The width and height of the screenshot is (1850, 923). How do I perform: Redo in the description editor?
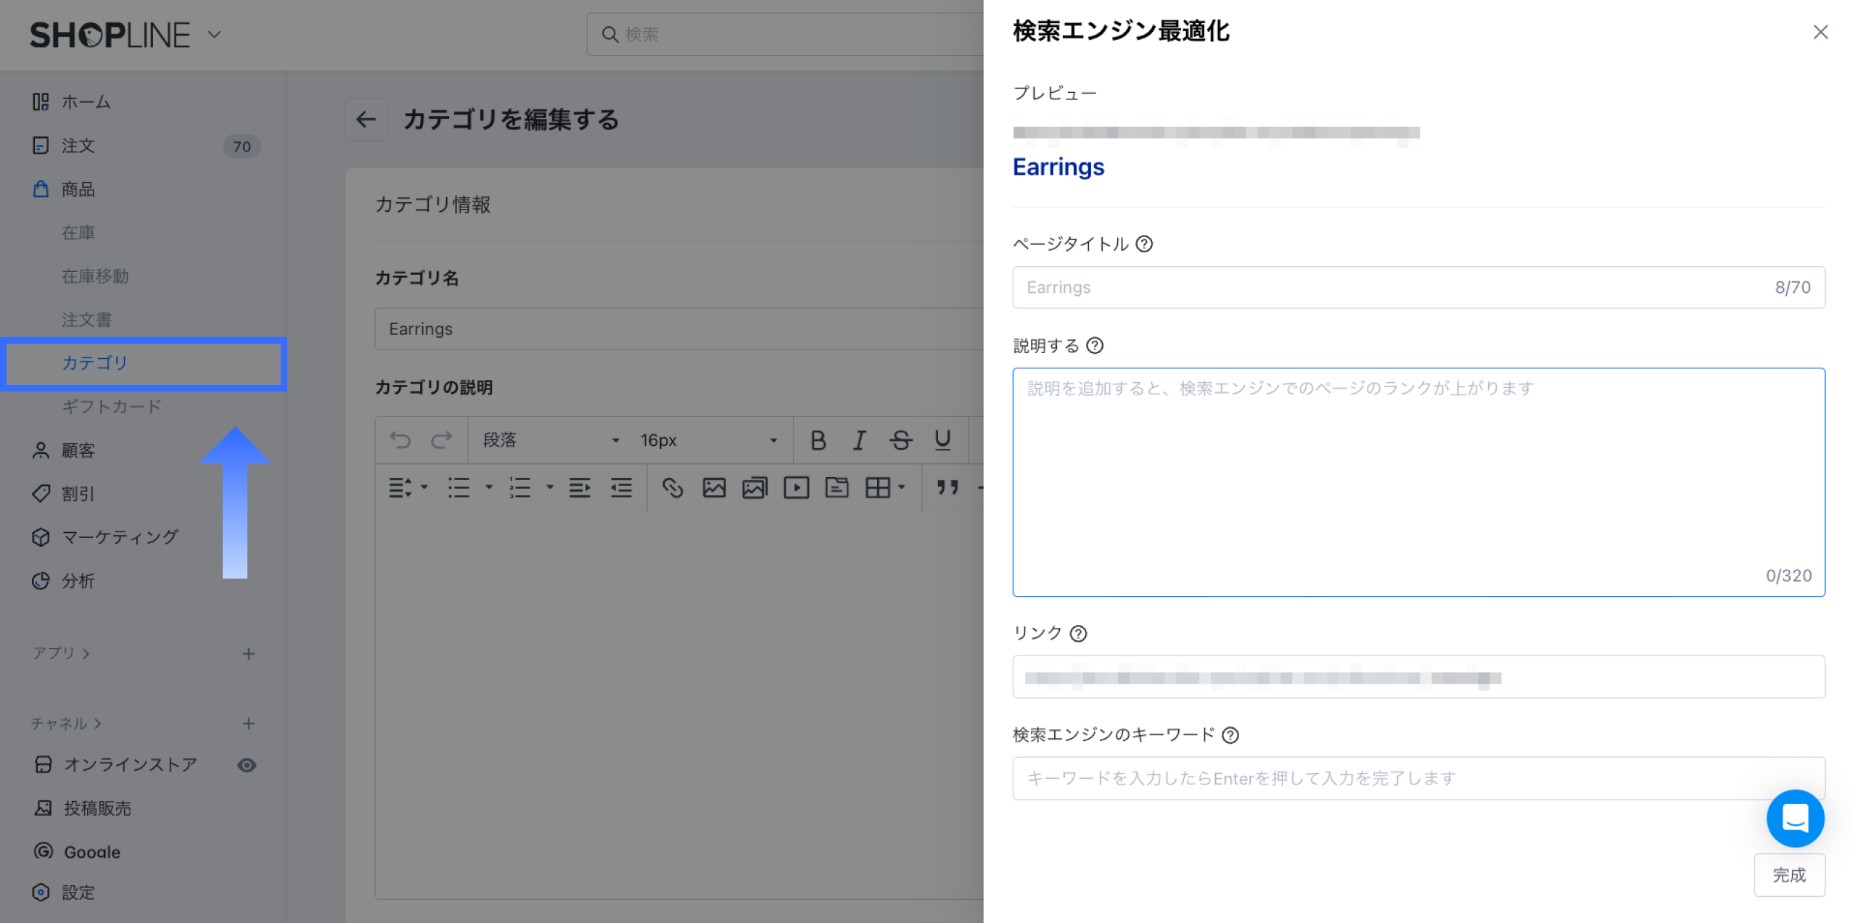click(x=441, y=440)
